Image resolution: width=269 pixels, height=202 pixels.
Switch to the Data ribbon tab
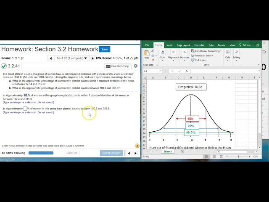pyautogui.click(x=211, y=45)
